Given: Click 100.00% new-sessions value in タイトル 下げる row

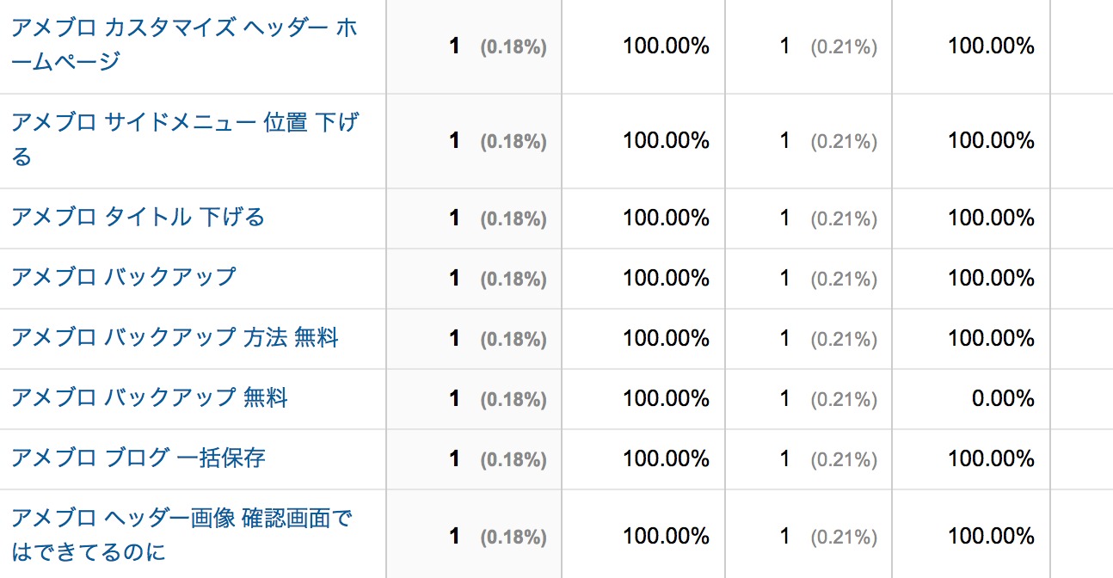Looking at the screenshot, I should (666, 218).
